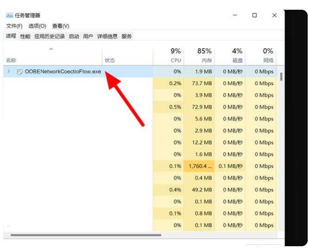This screenshot has height=249, width=310.
Task: Switch to the 启动 tab
Action: point(74,36)
